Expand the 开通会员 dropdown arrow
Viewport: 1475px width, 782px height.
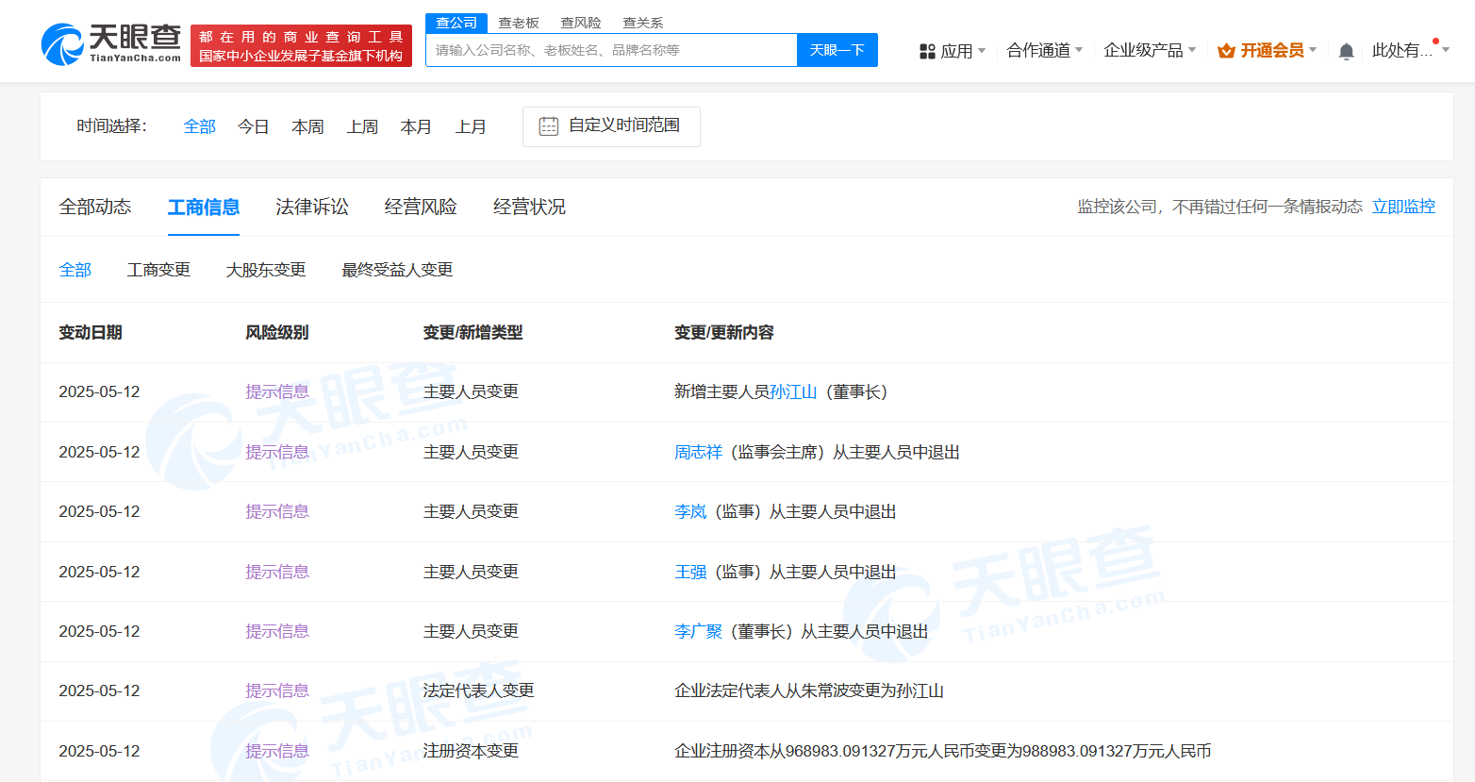(1313, 50)
